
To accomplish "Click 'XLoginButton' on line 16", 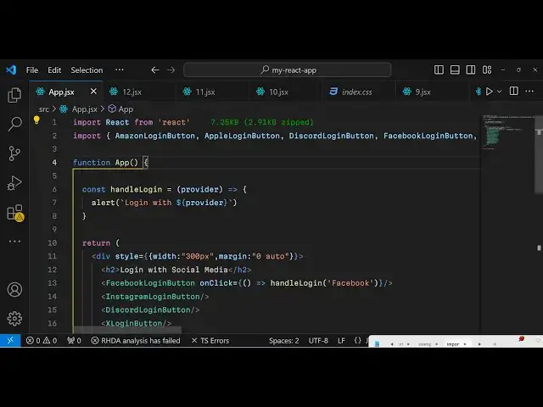I will click(x=134, y=323).
